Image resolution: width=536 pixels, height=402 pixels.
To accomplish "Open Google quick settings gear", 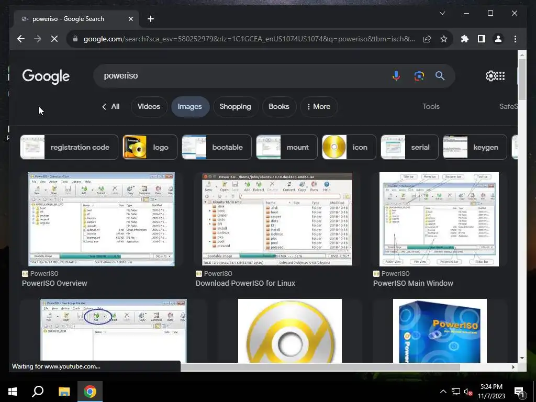I will [x=490, y=76].
